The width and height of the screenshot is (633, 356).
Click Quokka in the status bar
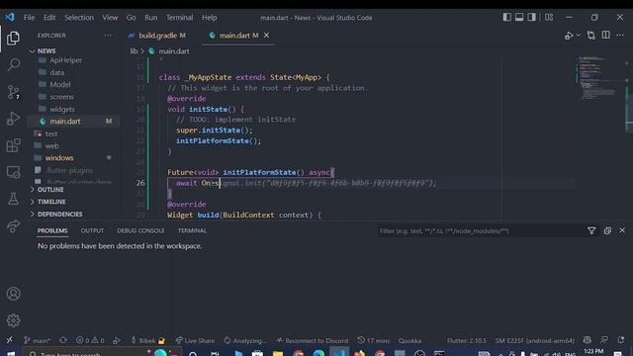pyautogui.click(x=409, y=340)
